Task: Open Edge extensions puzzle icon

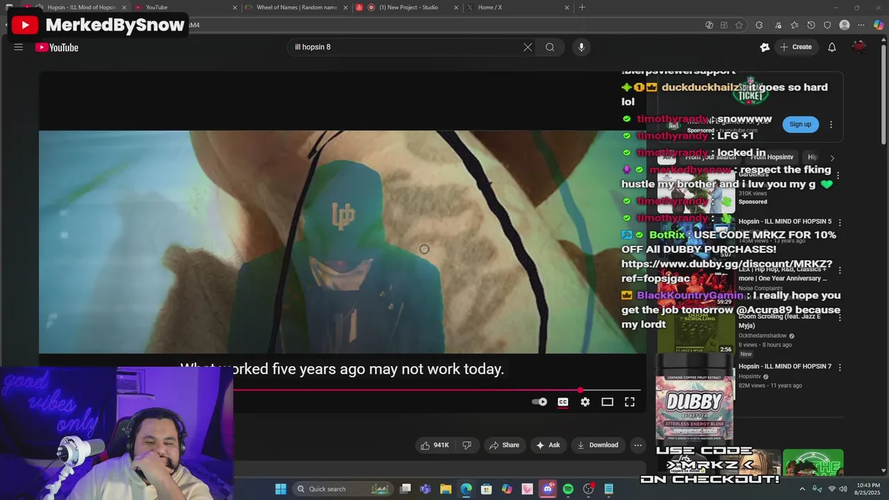Action: [759, 25]
